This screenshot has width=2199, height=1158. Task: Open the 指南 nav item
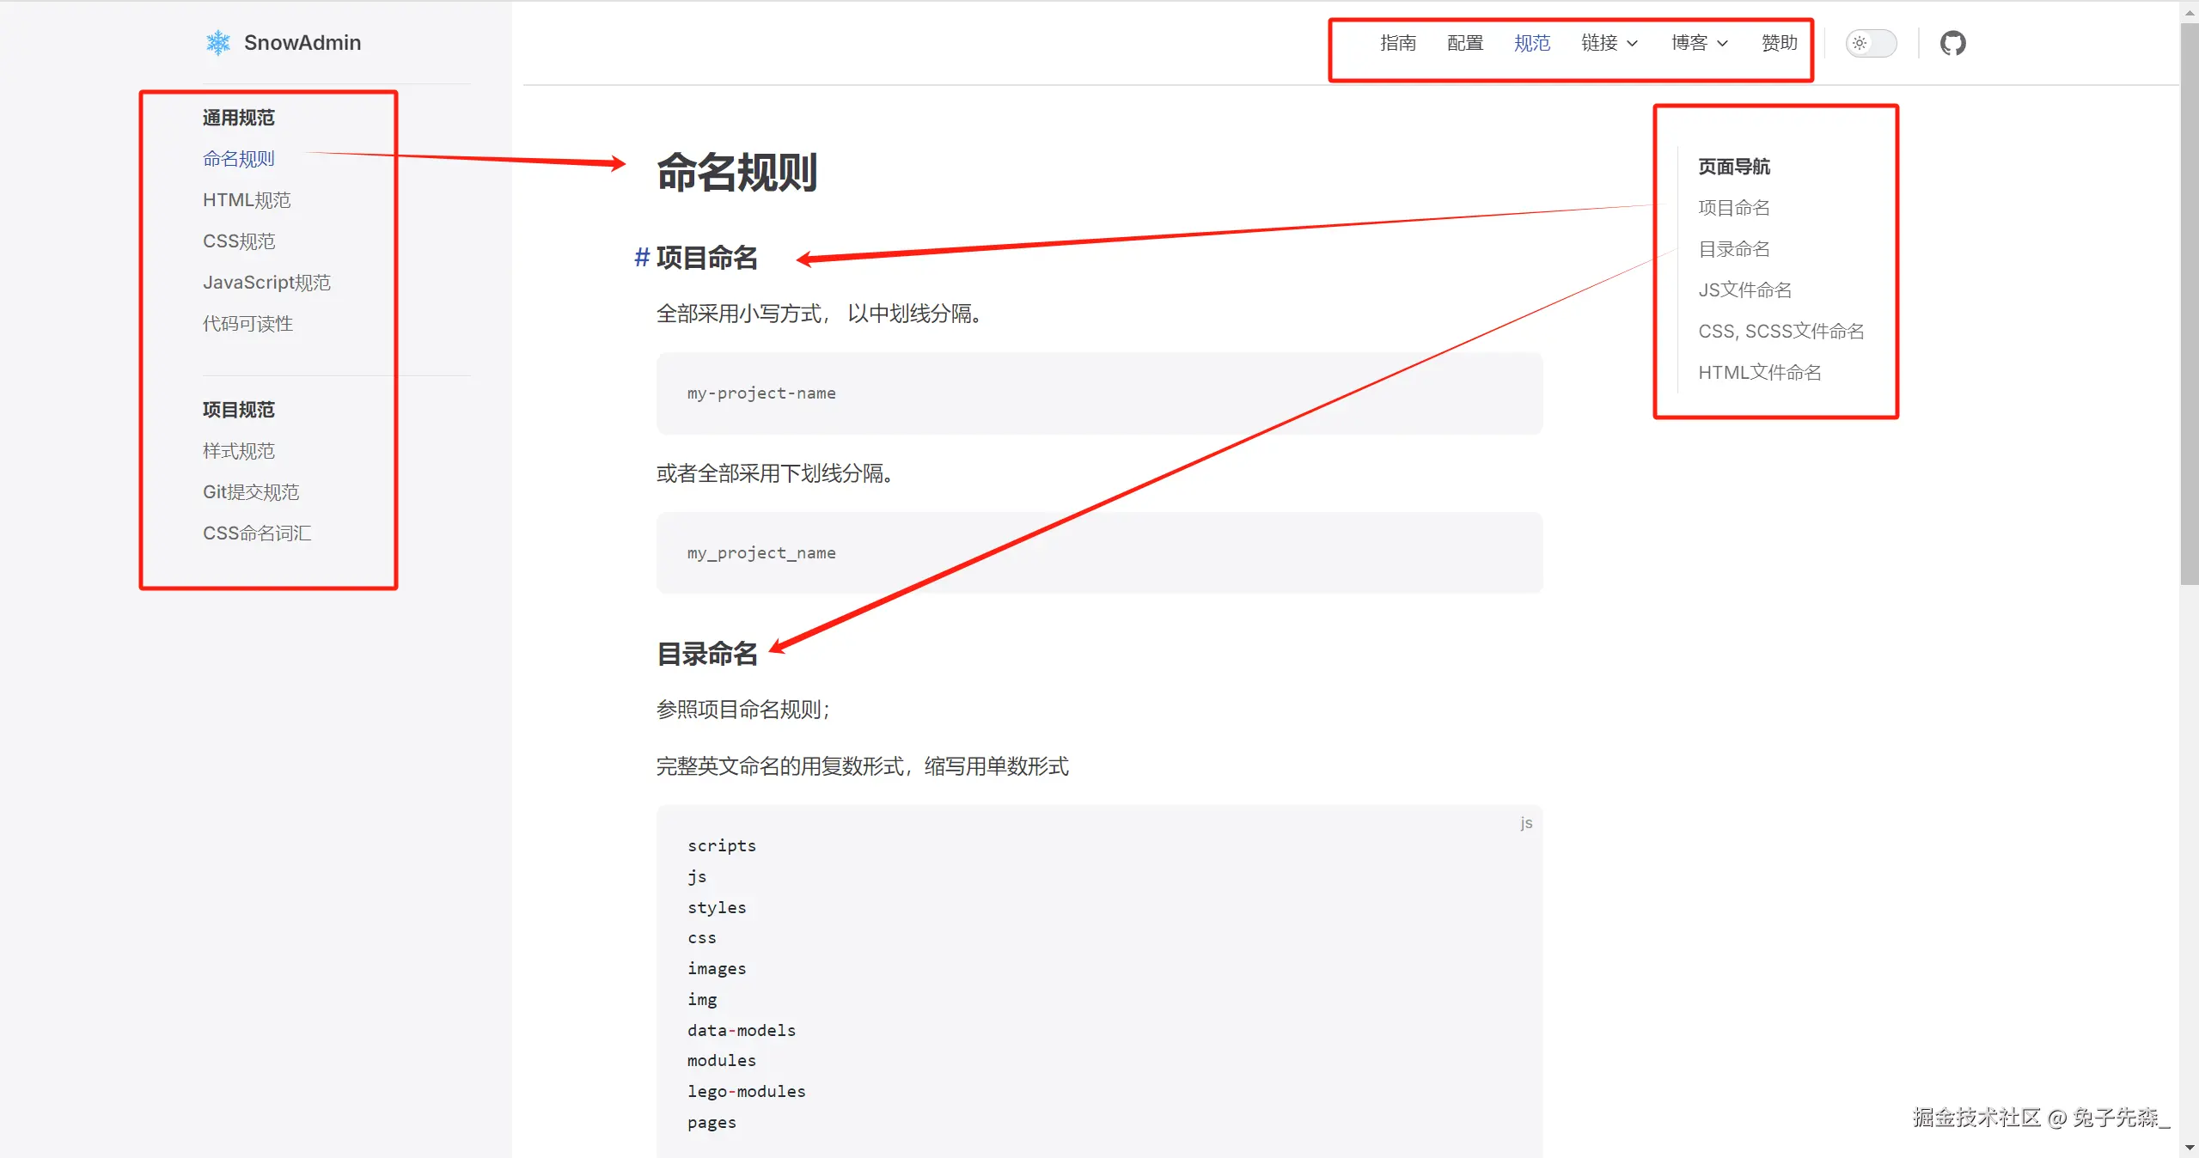(x=1397, y=43)
